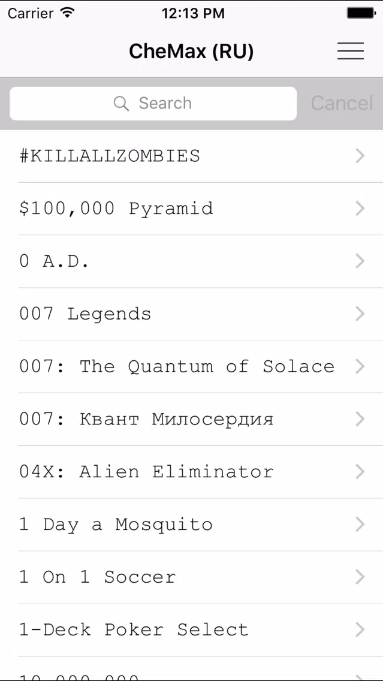383x681 pixels.
Task: Tap the battery indicator icon
Action: pyautogui.click(x=361, y=13)
